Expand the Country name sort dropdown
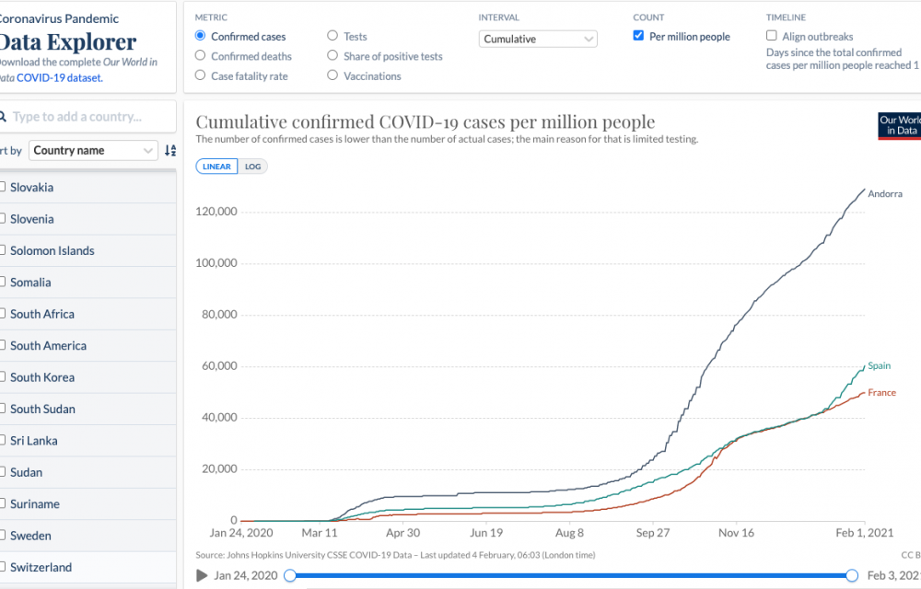 coord(93,151)
